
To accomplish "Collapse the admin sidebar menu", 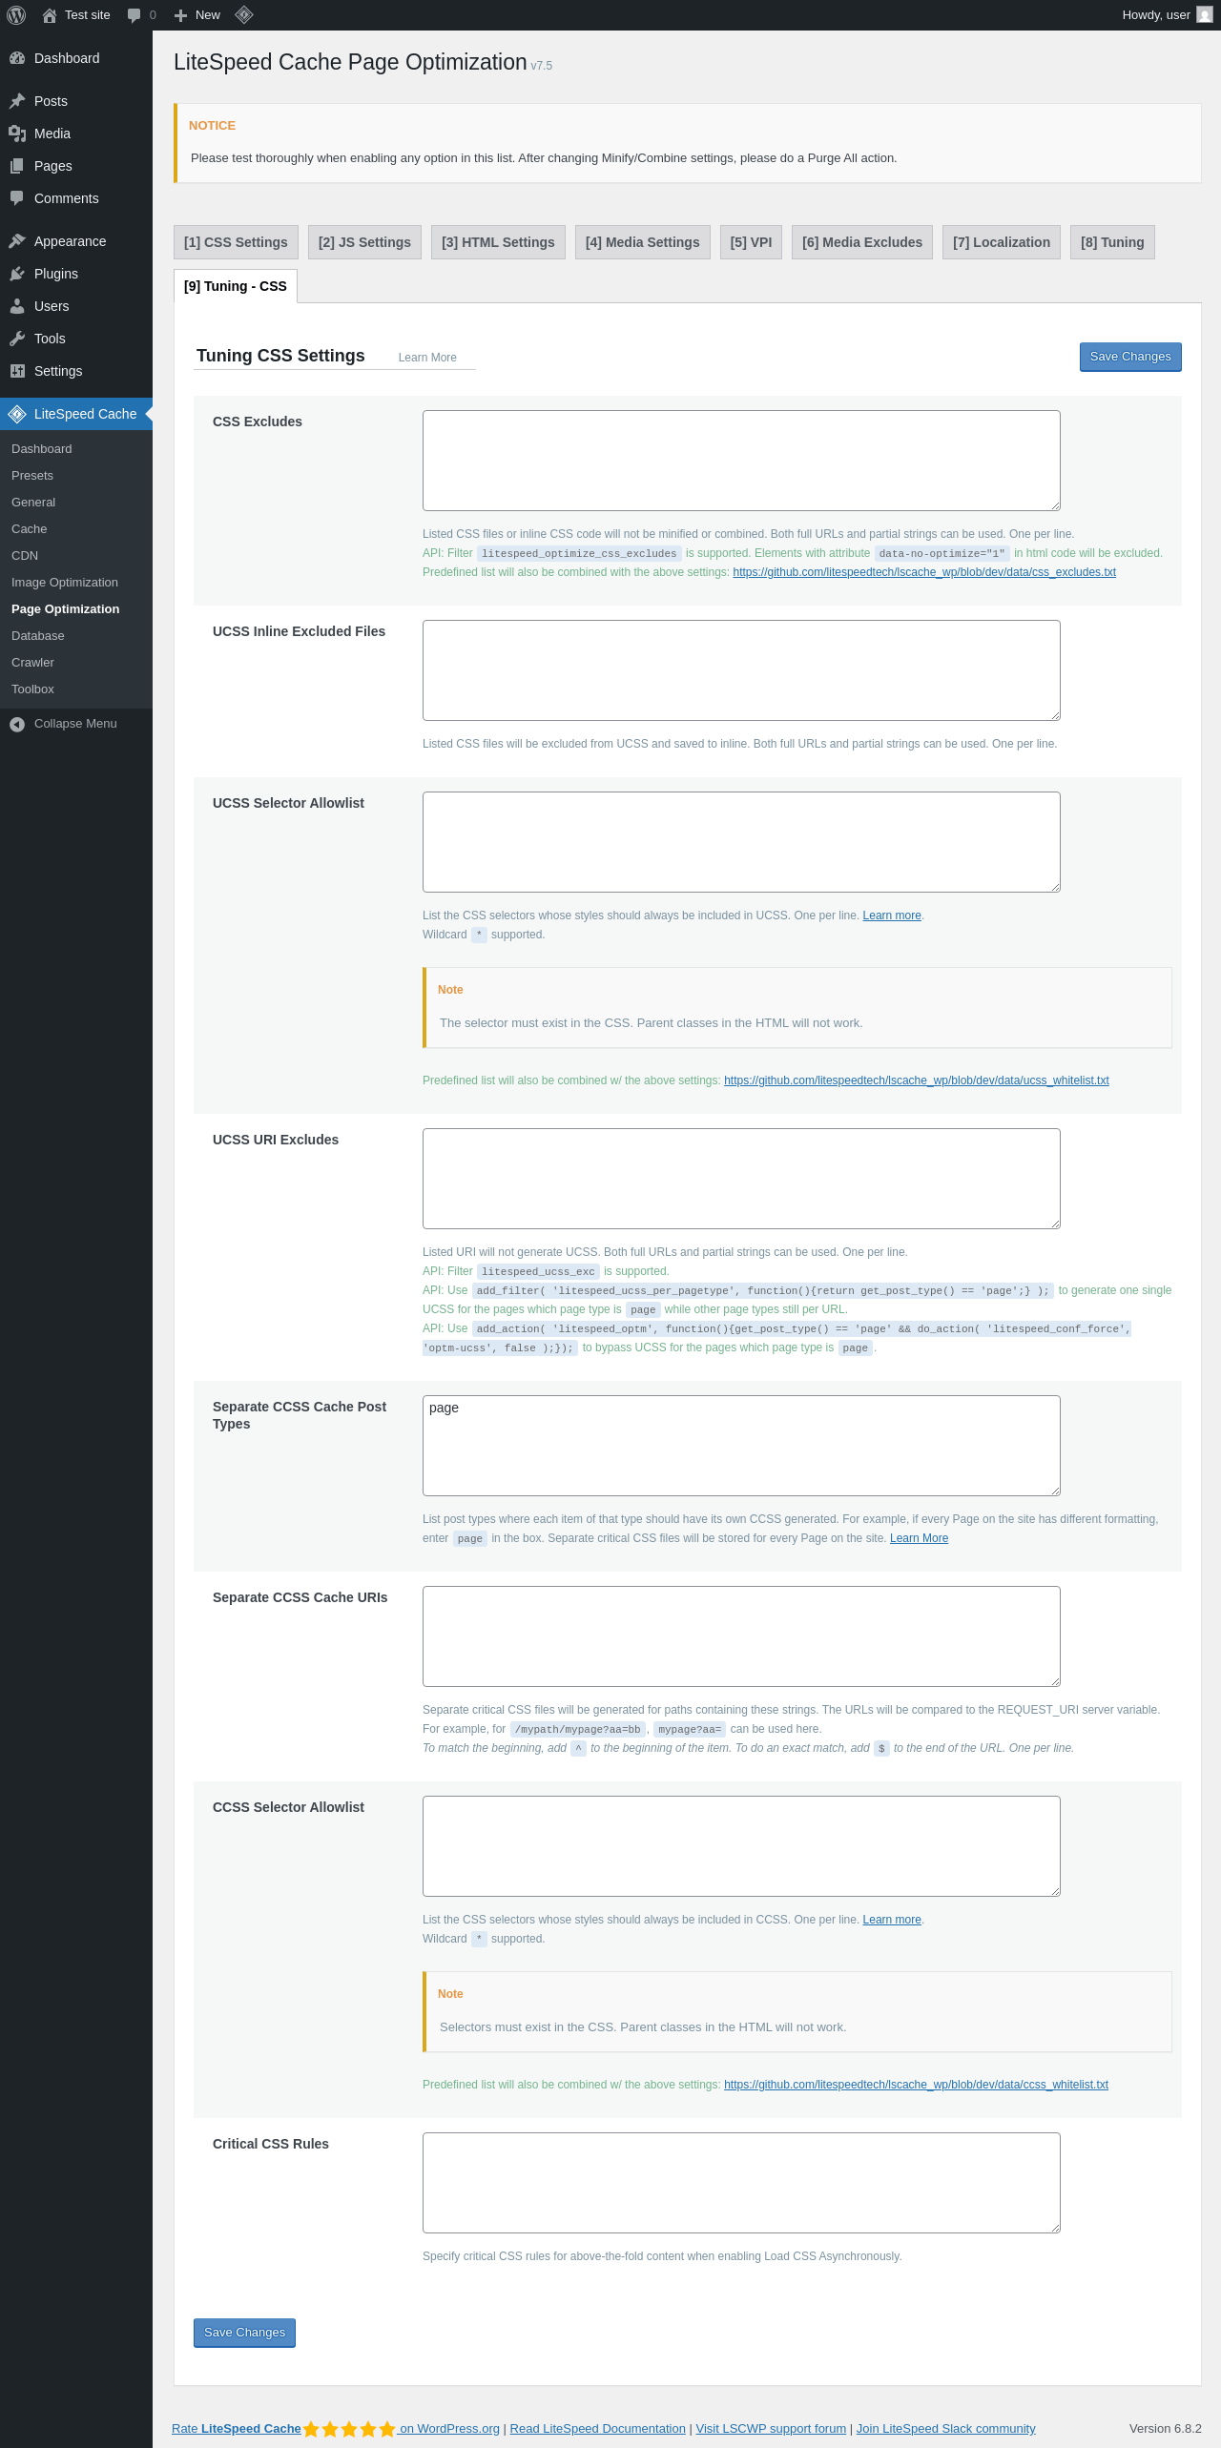I will tap(76, 724).
